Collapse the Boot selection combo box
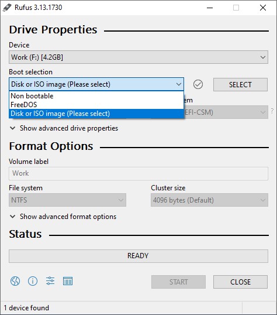 [x=96, y=84]
